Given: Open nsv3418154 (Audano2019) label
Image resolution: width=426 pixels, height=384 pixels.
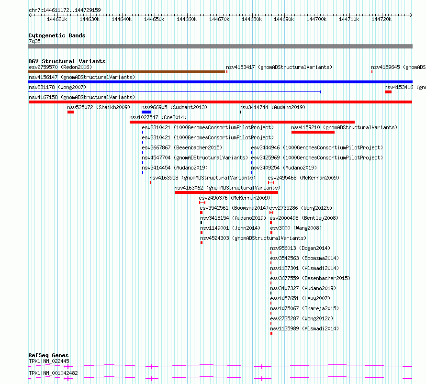Looking at the screenshot, I should 233,218.
